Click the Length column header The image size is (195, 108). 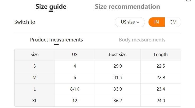coord(161,55)
